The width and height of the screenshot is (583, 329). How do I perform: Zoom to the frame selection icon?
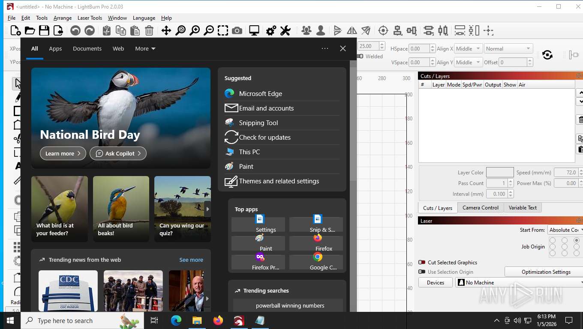click(222, 30)
